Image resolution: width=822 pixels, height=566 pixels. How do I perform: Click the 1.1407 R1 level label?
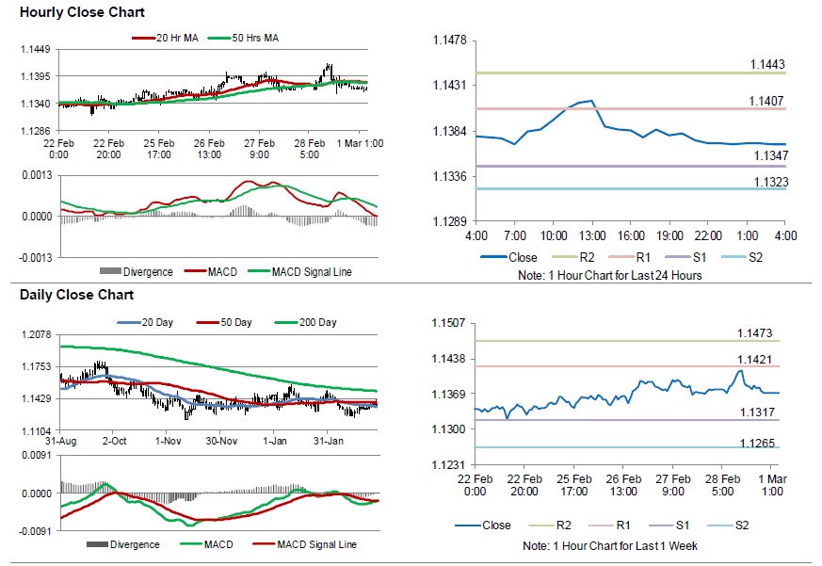(768, 101)
